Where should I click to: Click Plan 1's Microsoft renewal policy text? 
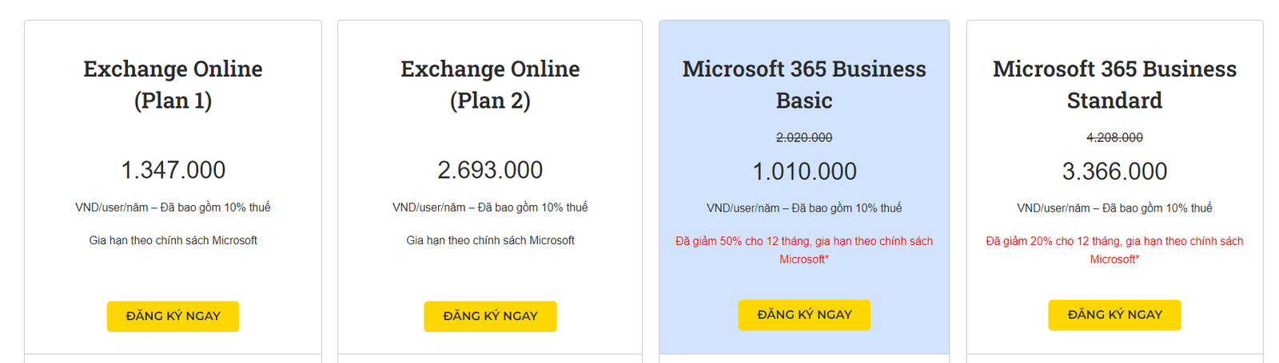pos(173,240)
